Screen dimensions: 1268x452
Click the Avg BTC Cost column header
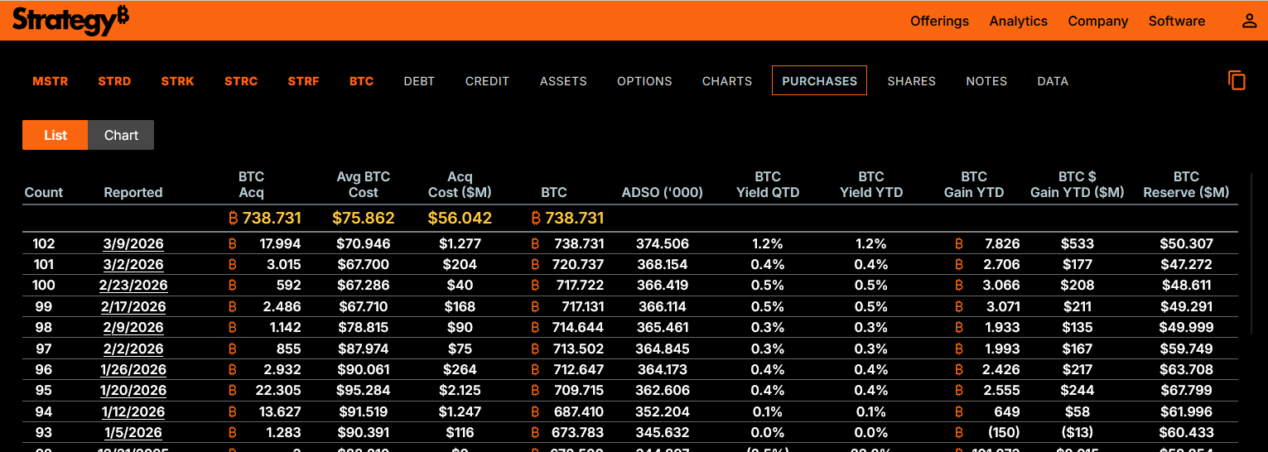point(363,185)
